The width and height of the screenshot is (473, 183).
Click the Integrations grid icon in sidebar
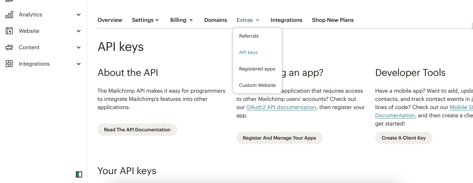[x=9, y=64]
